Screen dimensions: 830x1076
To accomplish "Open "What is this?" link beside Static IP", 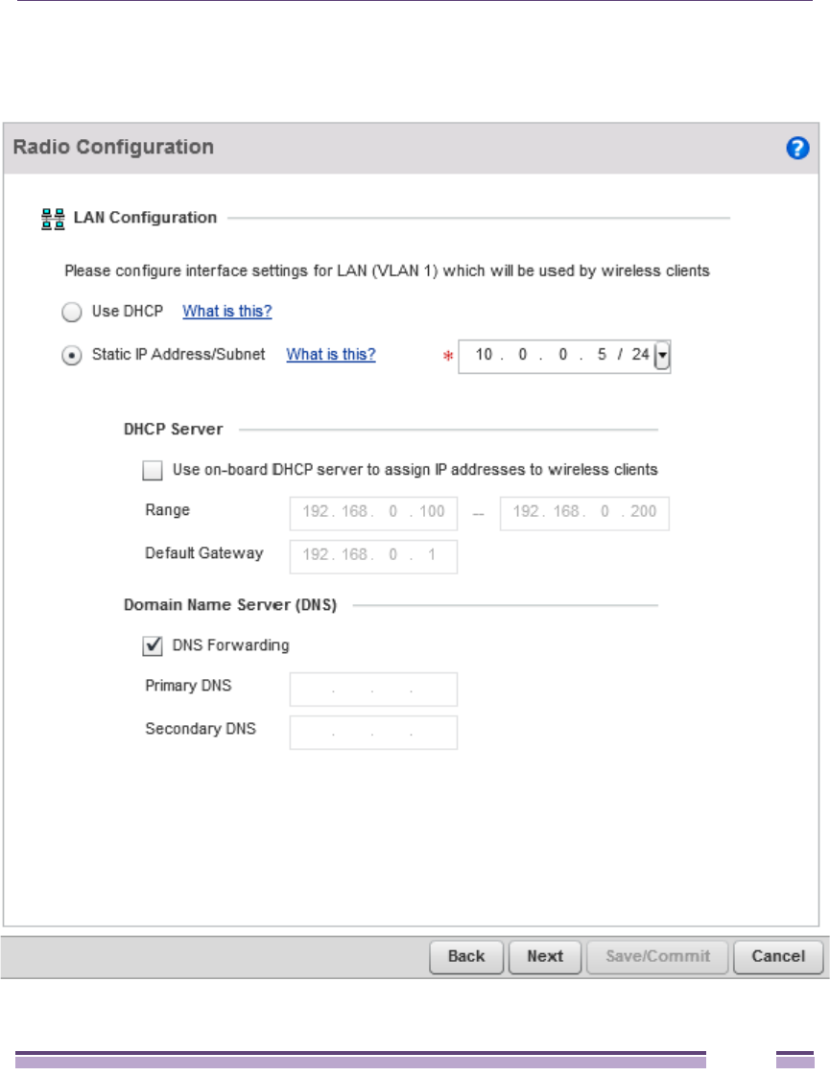I will tap(331, 355).
